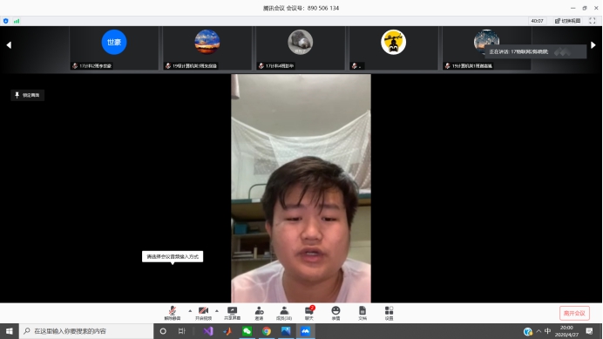
Task: Switch view layout button at top right
Action: [567, 21]
